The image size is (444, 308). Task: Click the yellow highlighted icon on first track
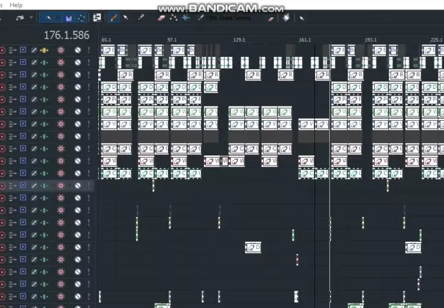point(44,50)
